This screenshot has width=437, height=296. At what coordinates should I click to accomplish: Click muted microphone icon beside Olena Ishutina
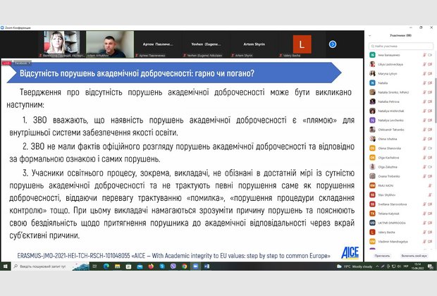coord(424,139)
